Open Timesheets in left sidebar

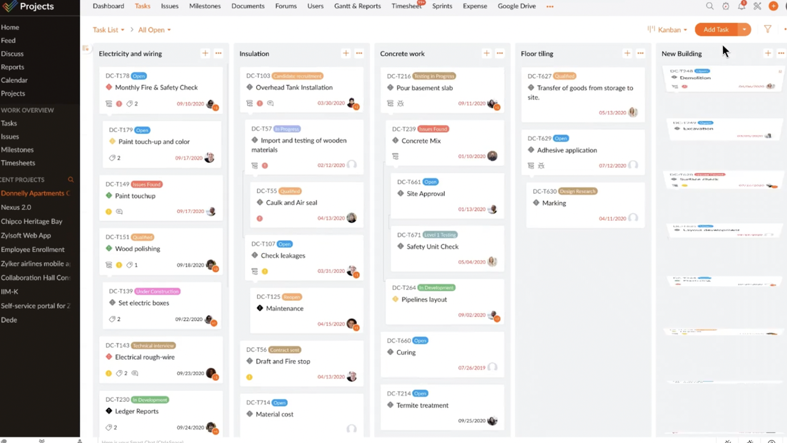(18, 163)
